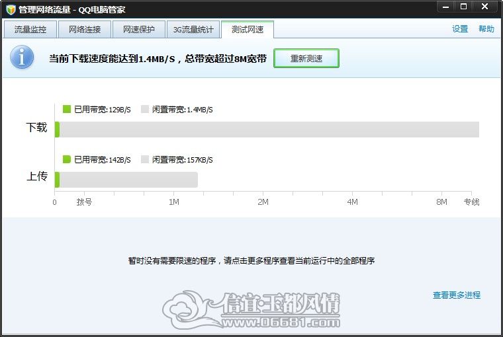Close the QQ电脑管家 window
Screen dimensions: 503x337
coord(485,7)
